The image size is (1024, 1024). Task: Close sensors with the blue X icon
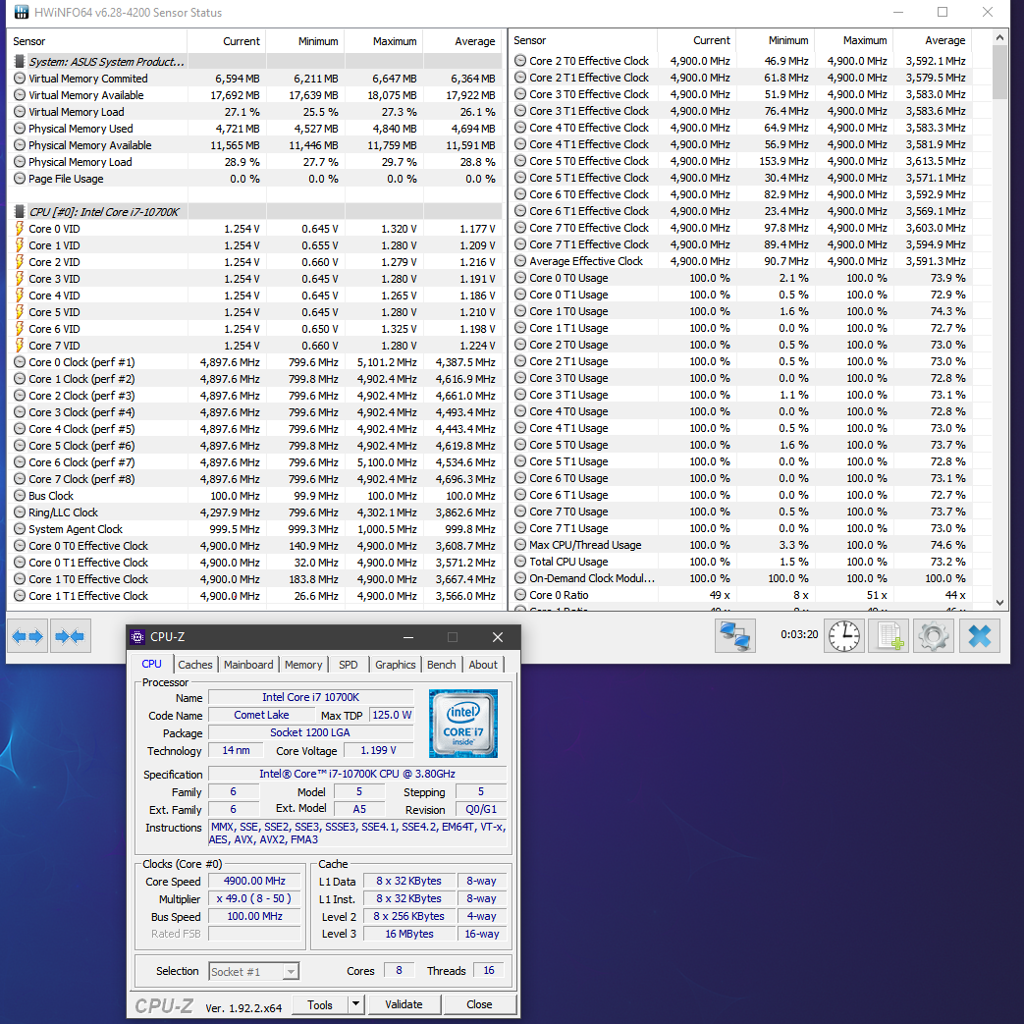pos(979,635)
